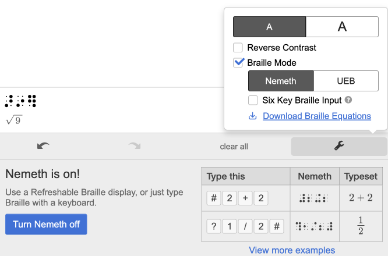Click the ? key in the fraction example
The image size is (388, 256).
click(214, 226)
